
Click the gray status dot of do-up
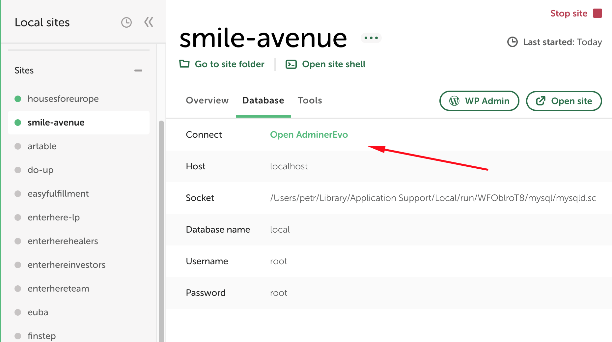coord(18,170)
